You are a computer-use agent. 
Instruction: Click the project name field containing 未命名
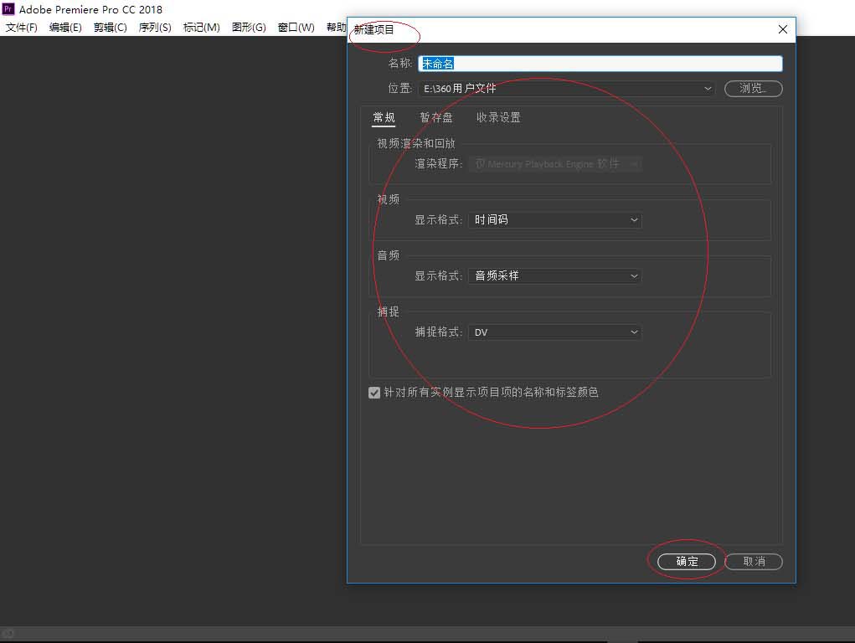pos(600,64)
